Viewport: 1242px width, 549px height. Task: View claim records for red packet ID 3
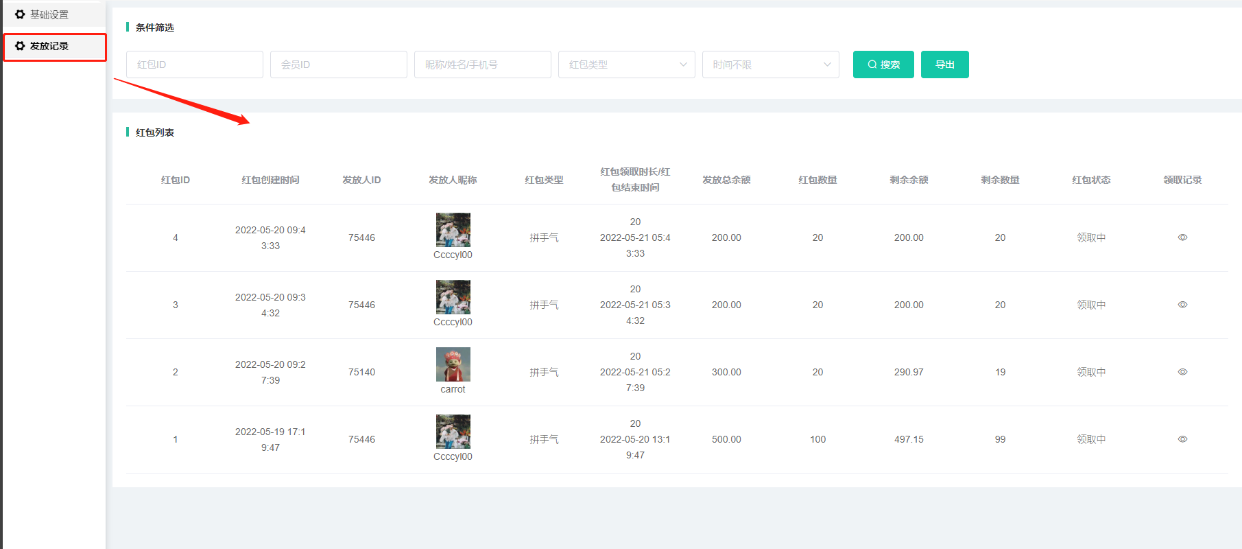coord(1182,305)
